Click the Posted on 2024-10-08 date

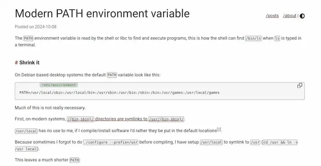tap(36, 27)
